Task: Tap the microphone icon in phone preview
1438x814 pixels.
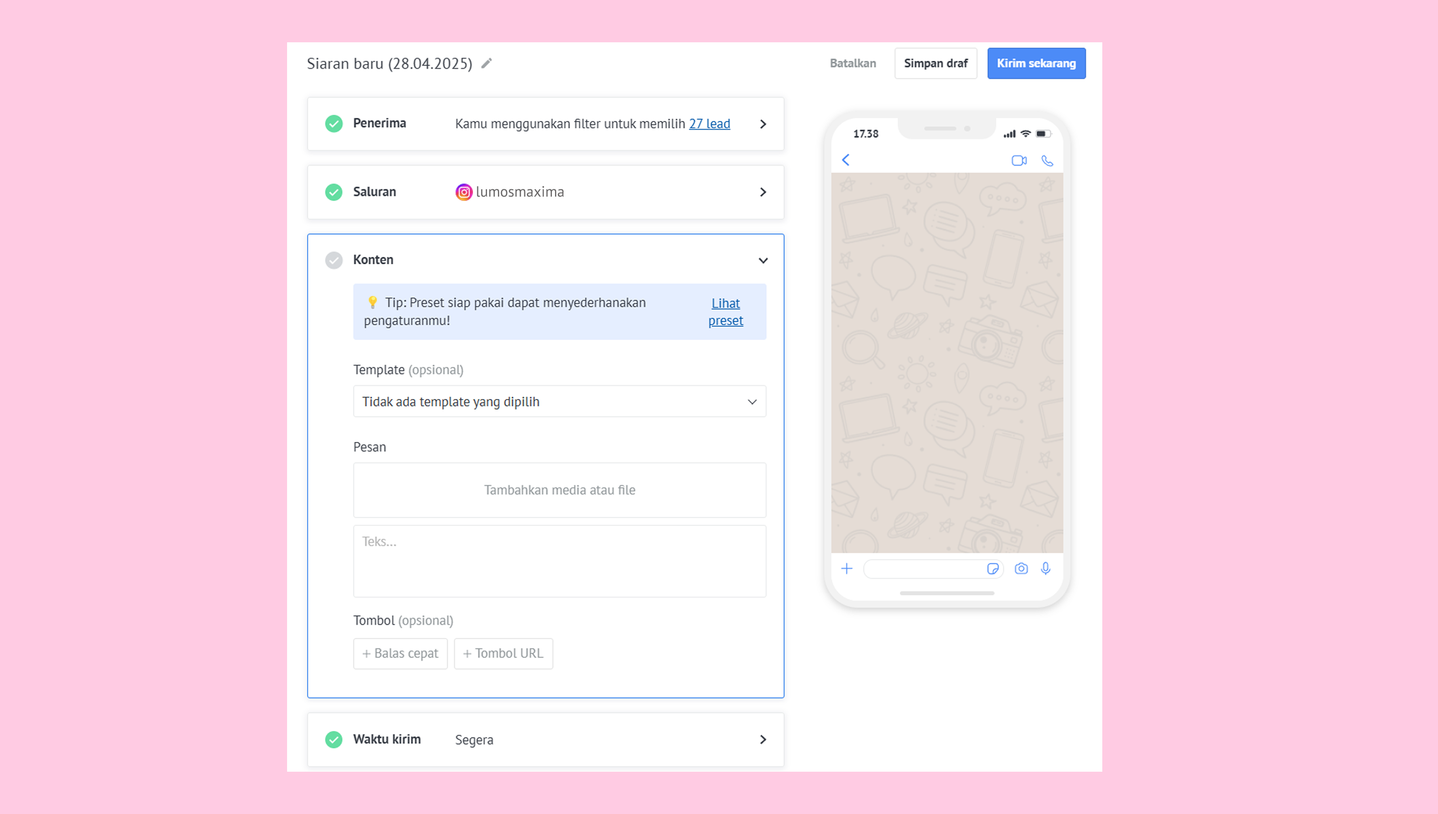Action: (1046, 569)
